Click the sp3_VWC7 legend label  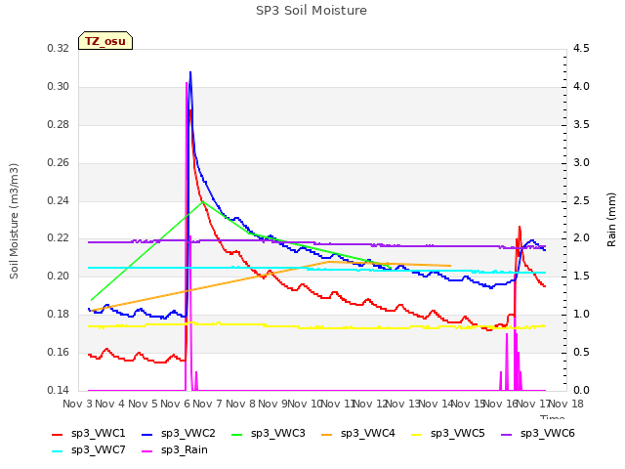98,449
